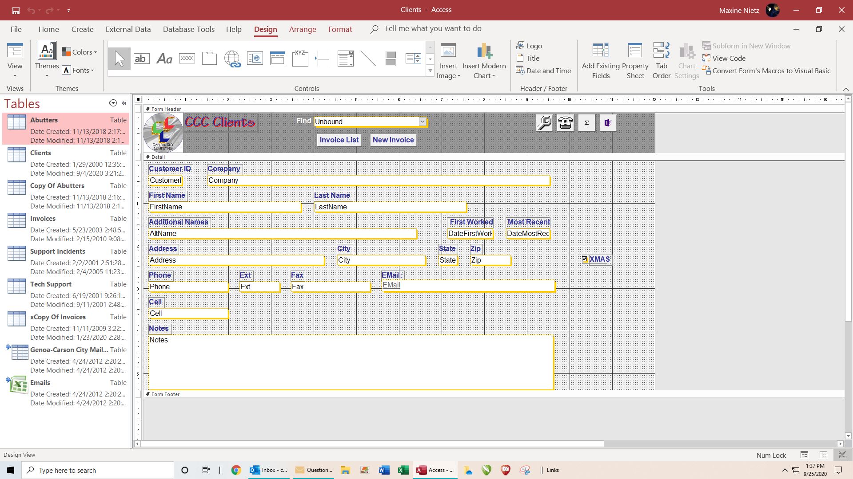
Task: Expand the controls gallery More arrow
Action: 430,71
